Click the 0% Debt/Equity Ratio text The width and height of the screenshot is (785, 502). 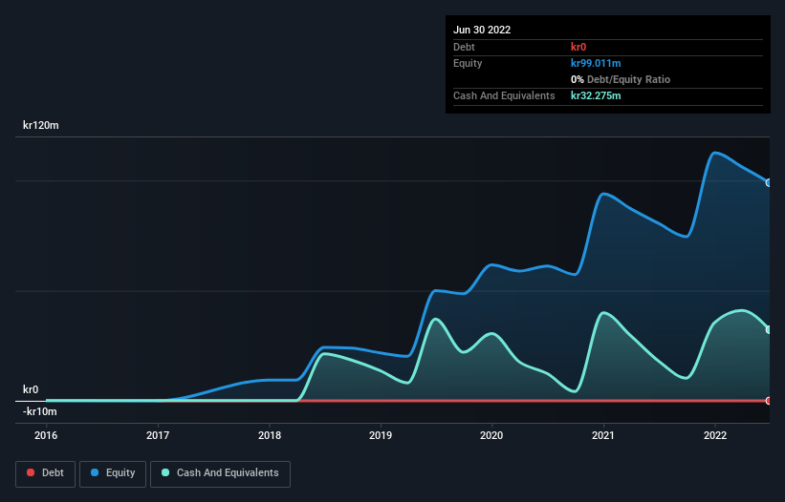point(621,79)
